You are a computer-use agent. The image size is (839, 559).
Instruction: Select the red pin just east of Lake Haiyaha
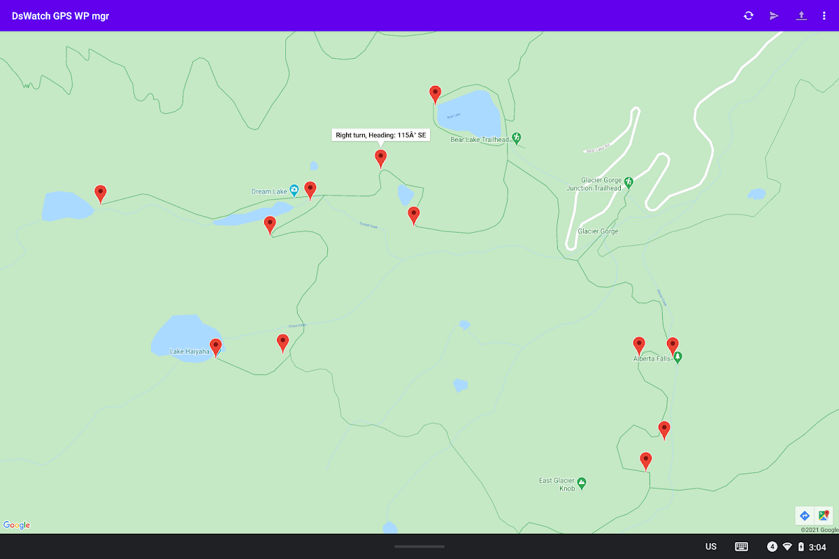coord(282,343)
